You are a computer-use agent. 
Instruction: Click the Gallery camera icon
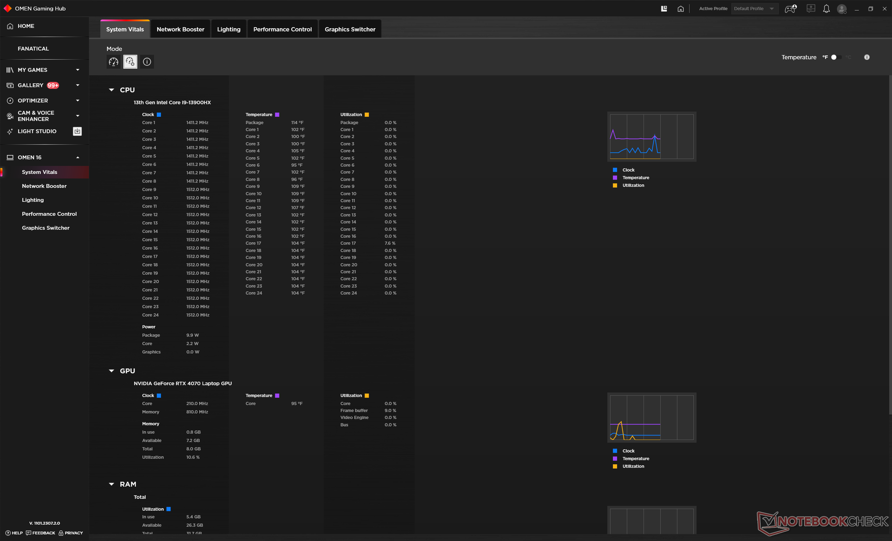[x=10, y=86]
